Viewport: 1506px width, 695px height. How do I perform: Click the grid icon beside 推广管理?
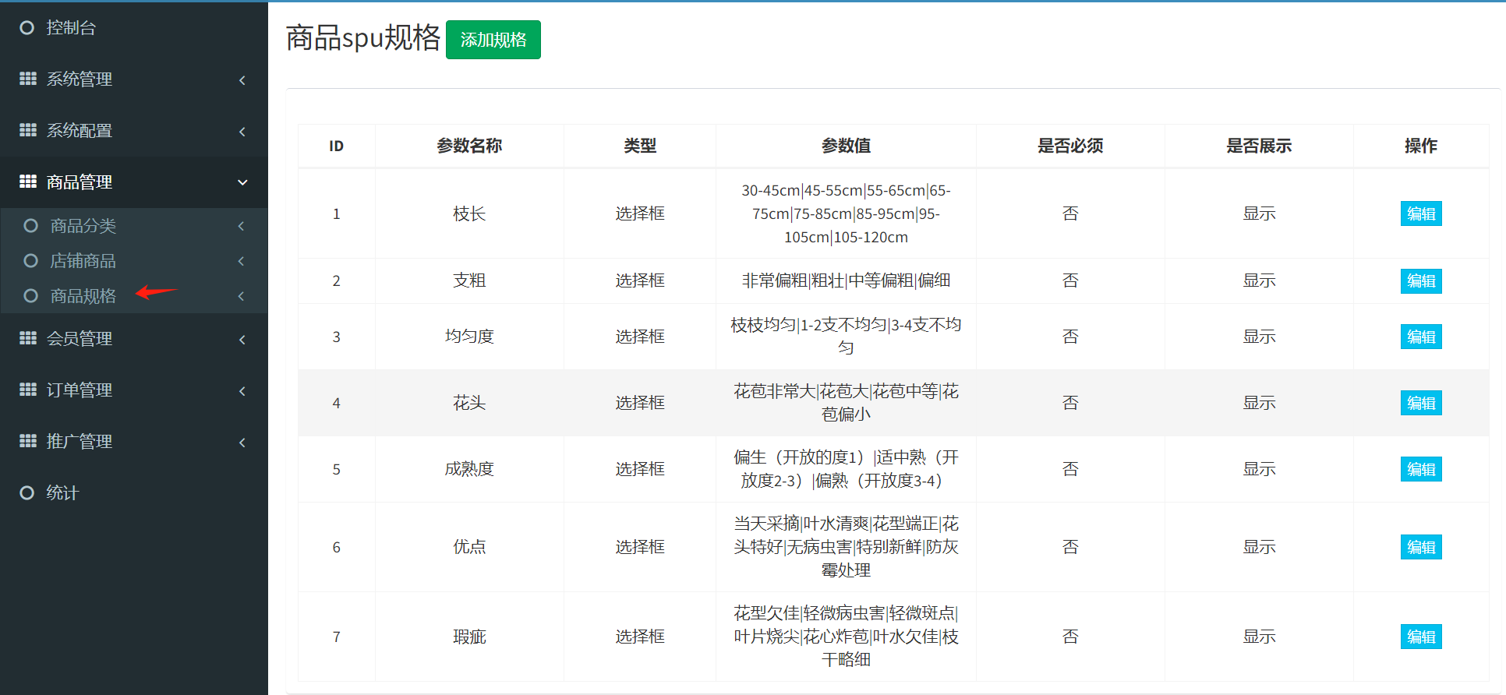pyautogui.click(x=28, y=441)
